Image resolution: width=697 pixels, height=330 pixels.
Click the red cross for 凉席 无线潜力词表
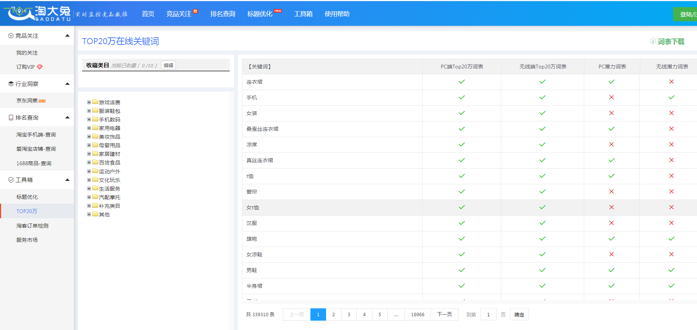(x=671, y=144)
